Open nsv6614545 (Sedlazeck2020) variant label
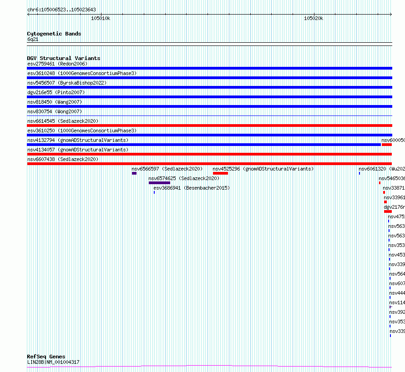The height and width of the screenshot is (372, 405). [63, 121]
